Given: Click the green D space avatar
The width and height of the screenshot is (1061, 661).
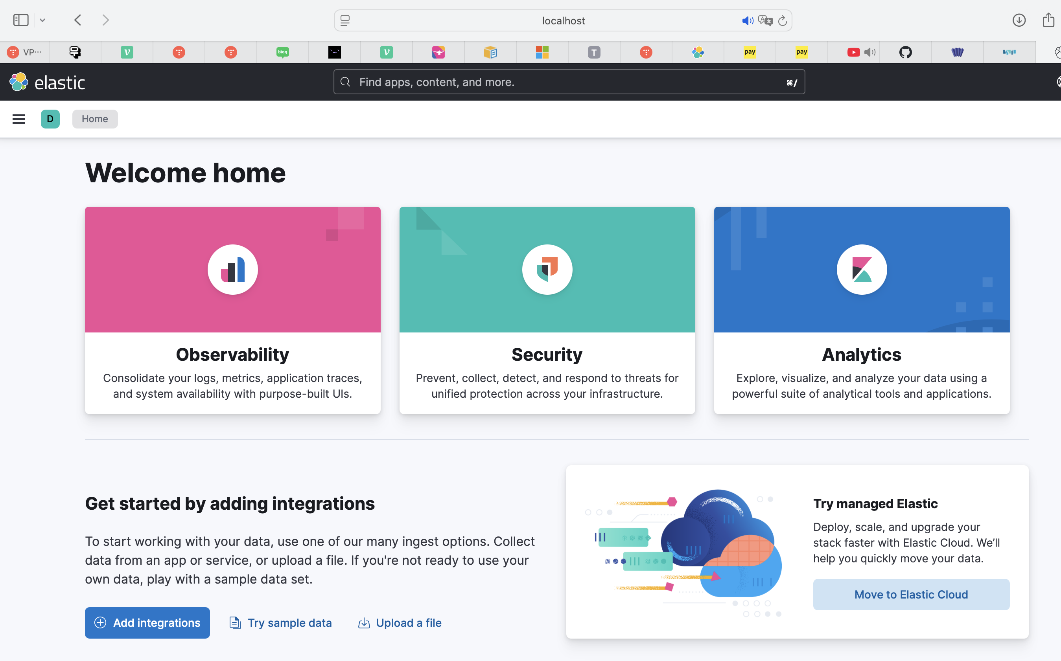Looking at the screenshot, I should [50, 119].
